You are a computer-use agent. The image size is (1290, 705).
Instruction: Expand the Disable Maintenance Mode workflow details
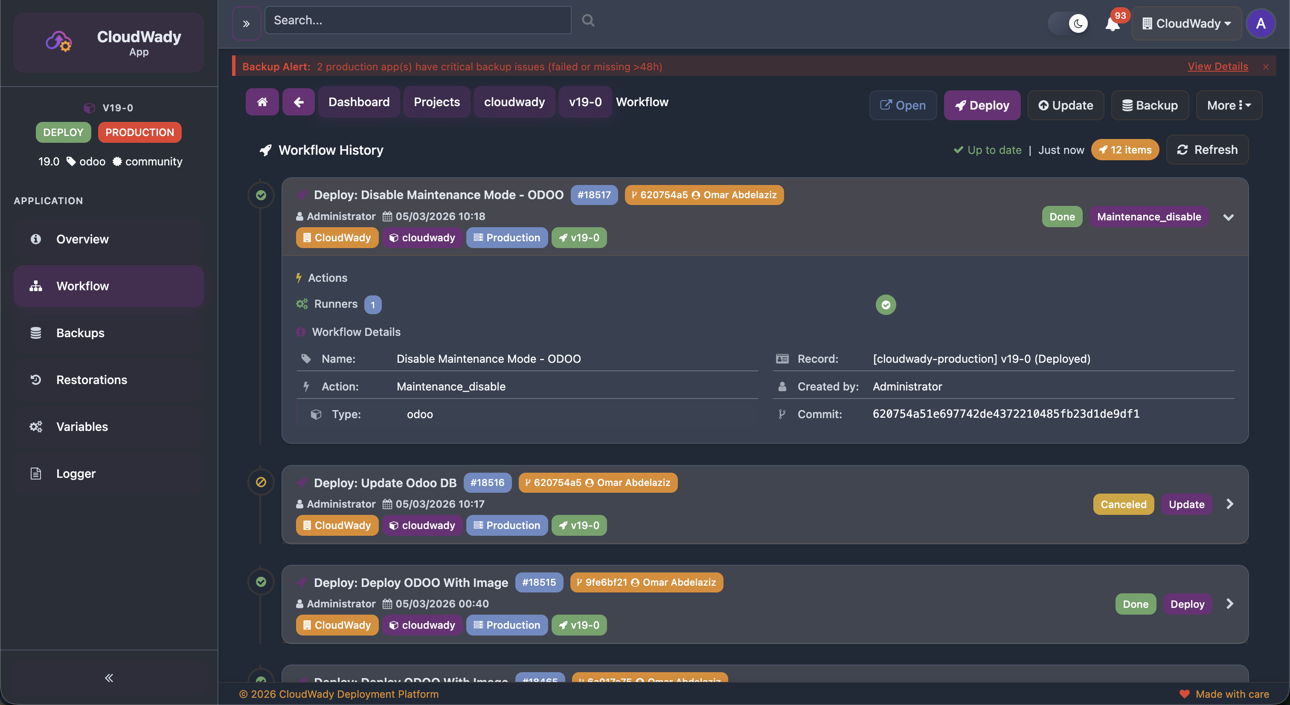pos(1229,217)
